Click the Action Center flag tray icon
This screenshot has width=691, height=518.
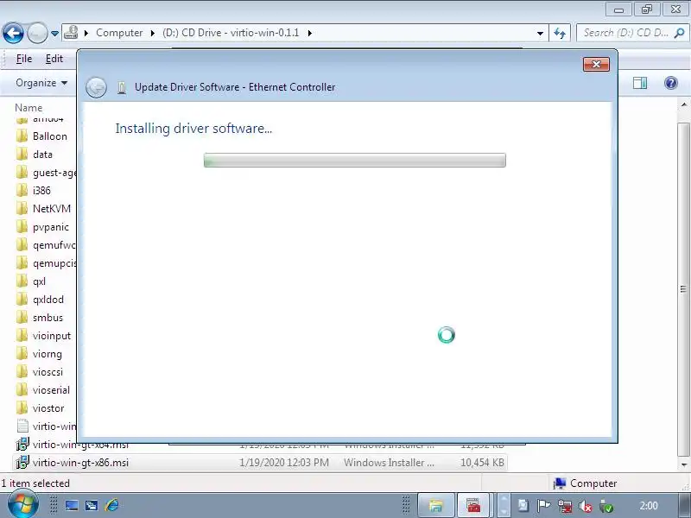(544, 506)
